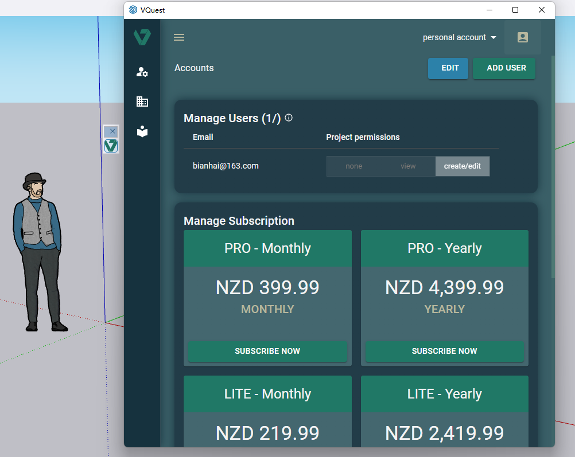Set project permission to none
Image resolution: width=575 pixels, height=457 pixels.
[x=353, y=166]
